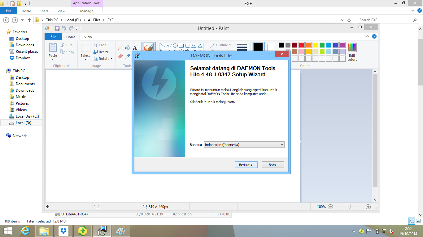Select the Fill with color bucket

coord(128,48)
